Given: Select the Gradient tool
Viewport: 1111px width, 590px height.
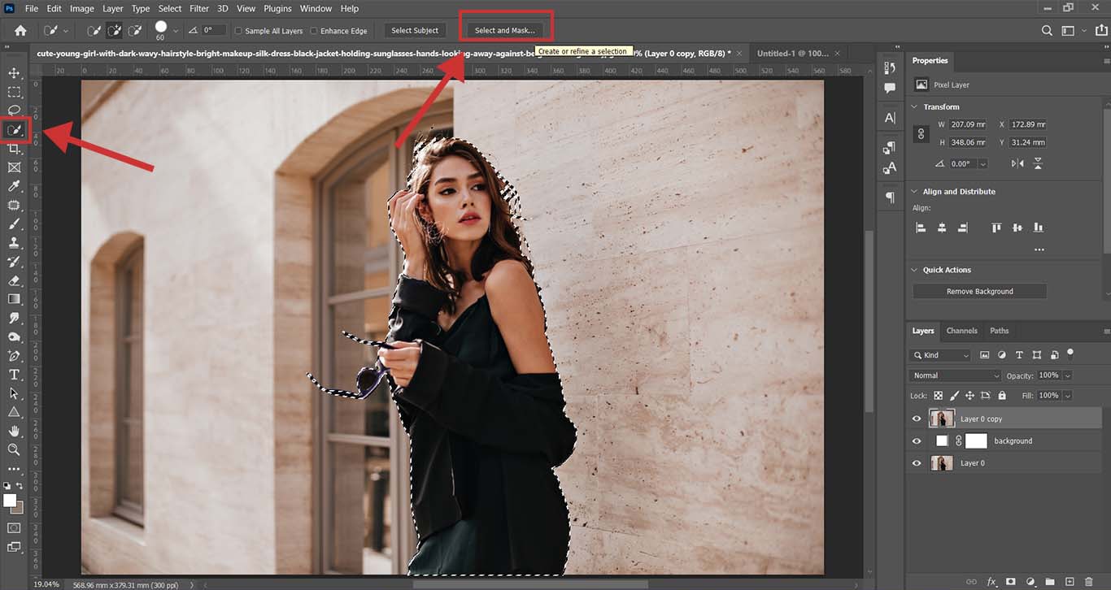Looking at the screenshot, I should click(x=14, y=299).
